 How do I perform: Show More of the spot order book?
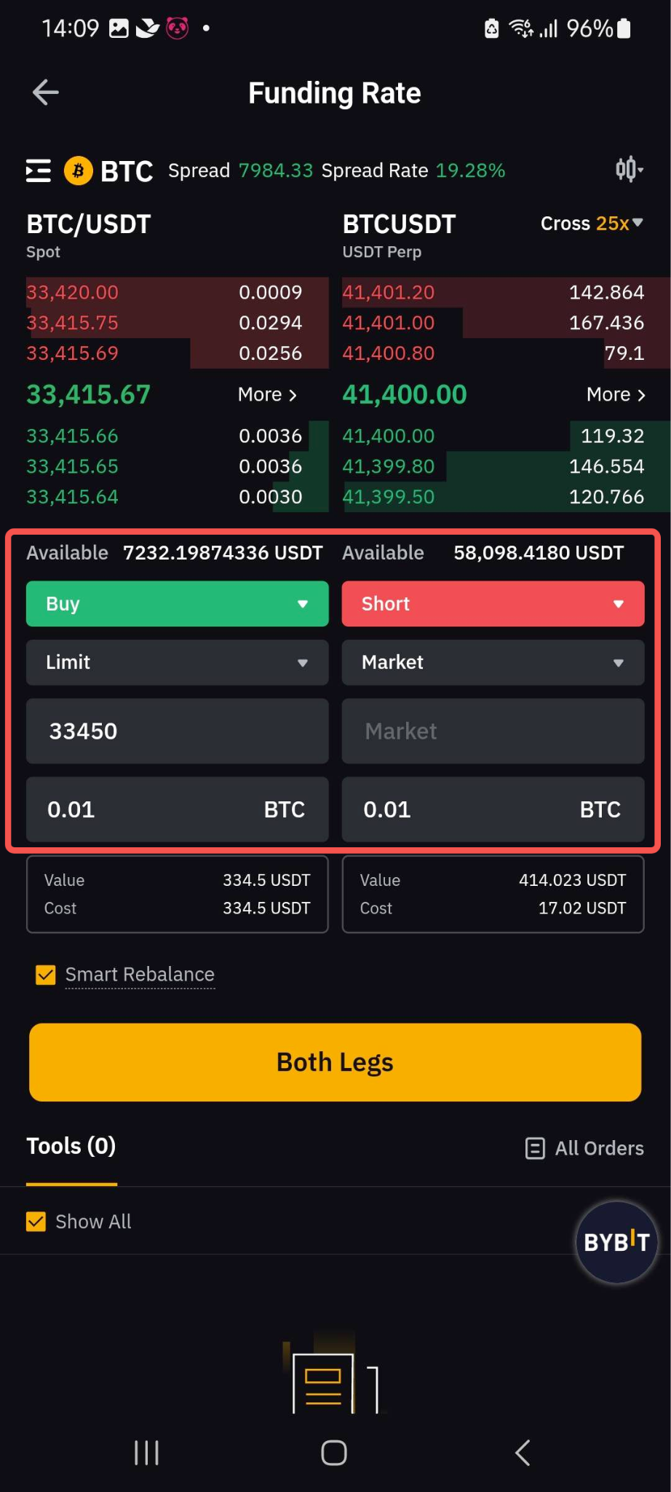267,395
